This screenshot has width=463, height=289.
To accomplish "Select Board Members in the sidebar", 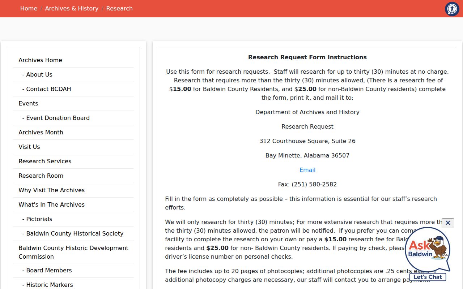I will 73,270.
